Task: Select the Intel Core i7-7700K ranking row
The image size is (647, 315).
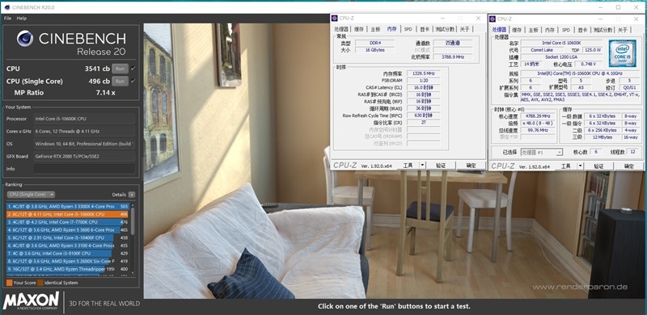Action: (68, 222)
